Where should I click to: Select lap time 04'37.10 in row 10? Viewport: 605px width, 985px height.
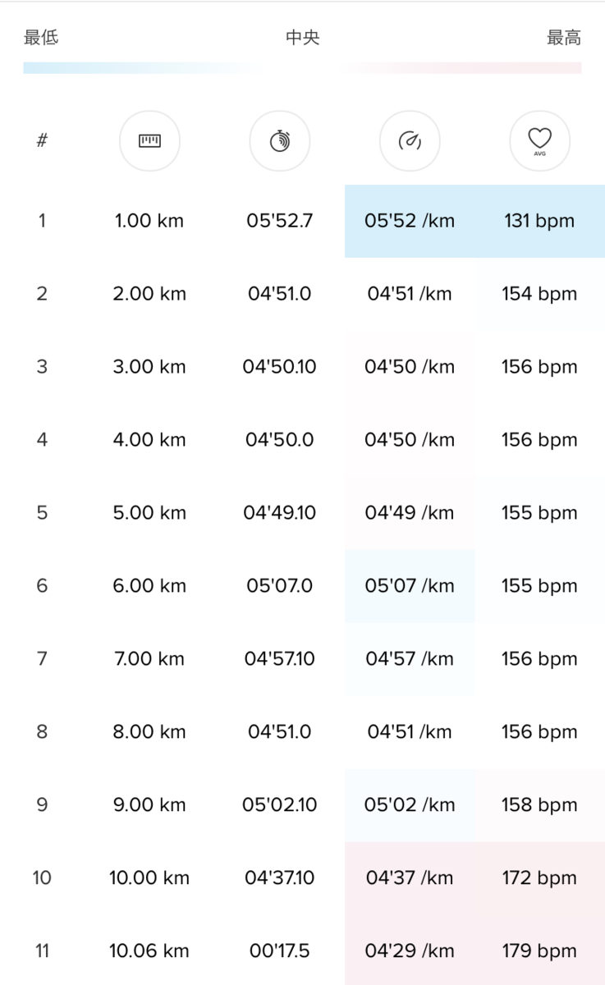(x=279, y=878)
